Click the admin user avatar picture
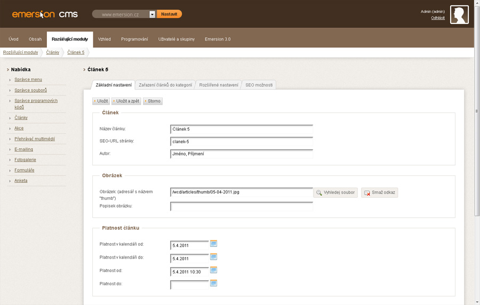 (x=459, y=15)
